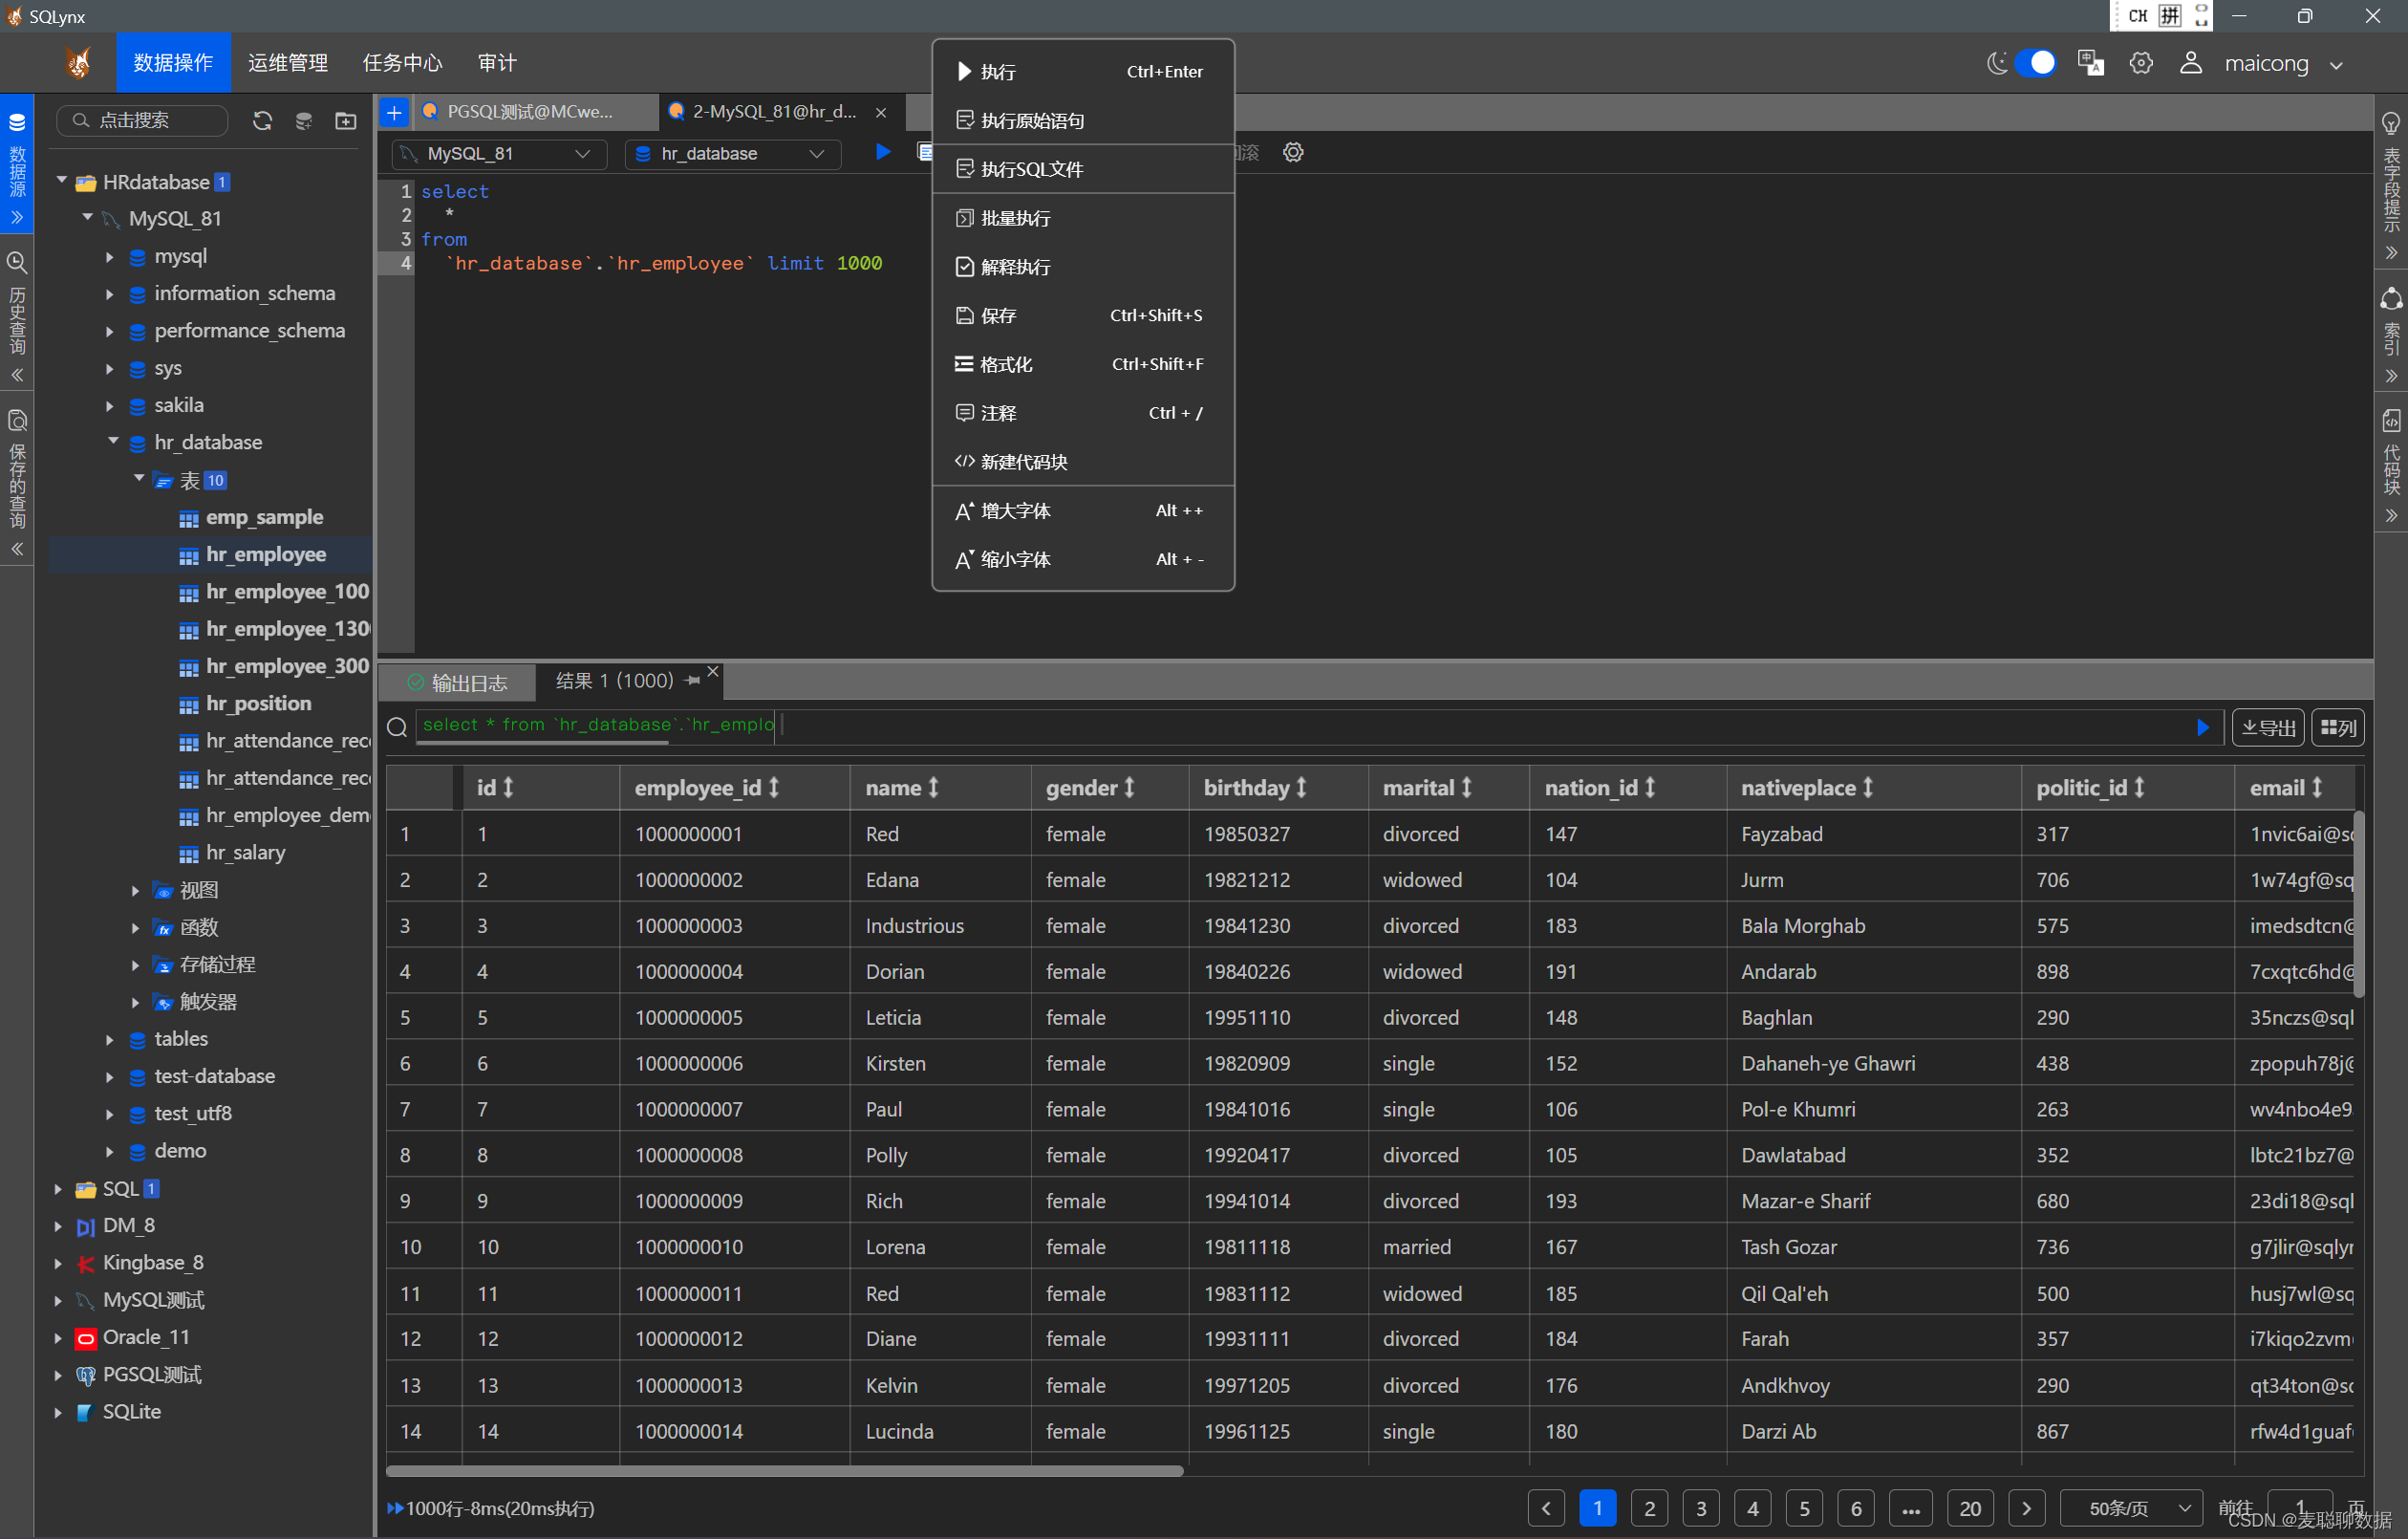Screen dimensions: 2408x1539
Task: Expand the Oracle_11 data source
Action: click(58, 1338)
